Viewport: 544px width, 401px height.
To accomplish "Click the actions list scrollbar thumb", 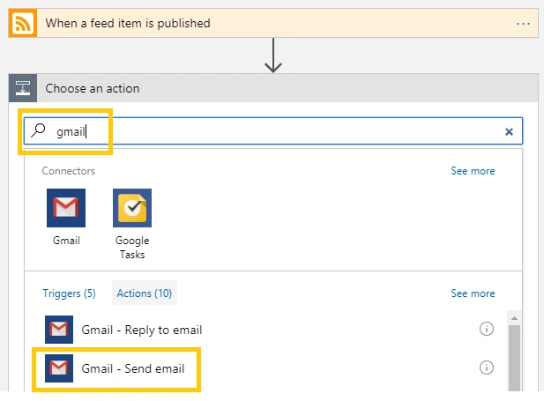I will point(515,358).
